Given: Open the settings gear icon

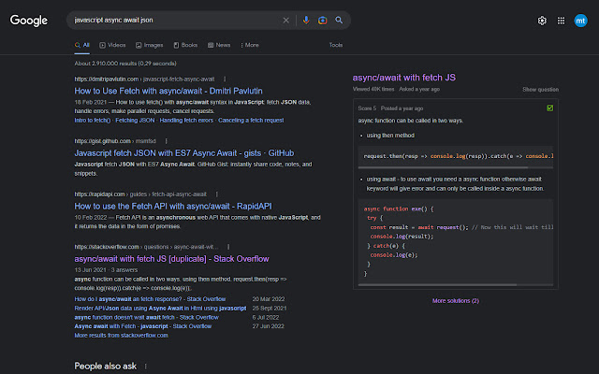Looking at the screenshot, I should pyautogui.click(x=542, y=21).
